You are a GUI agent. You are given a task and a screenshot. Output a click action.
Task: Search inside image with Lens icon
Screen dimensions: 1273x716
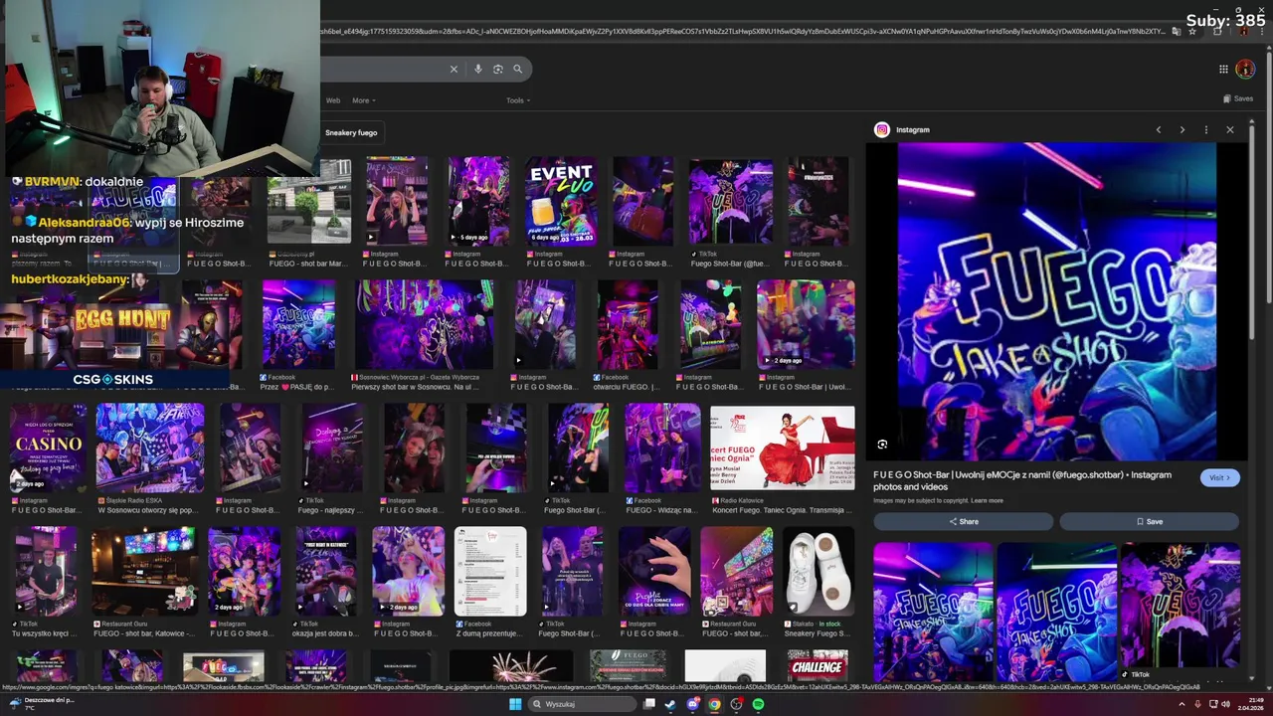(x=882, y=445)
